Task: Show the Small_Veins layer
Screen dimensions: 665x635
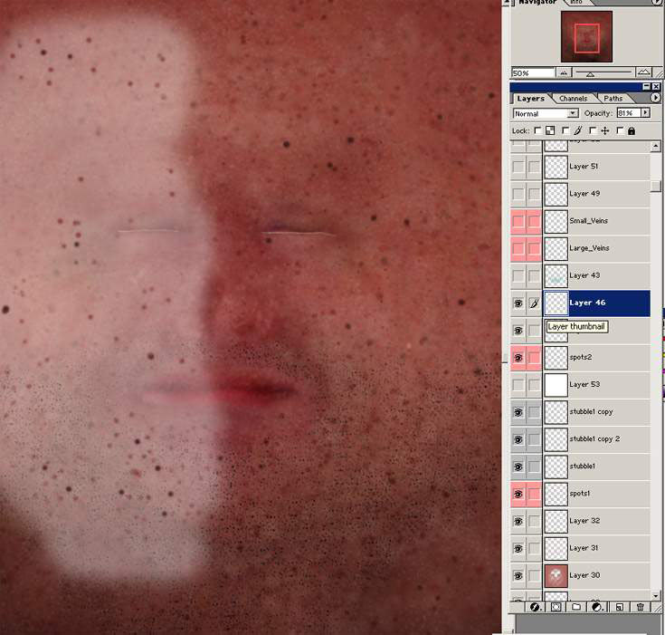Action: point(518,221)
